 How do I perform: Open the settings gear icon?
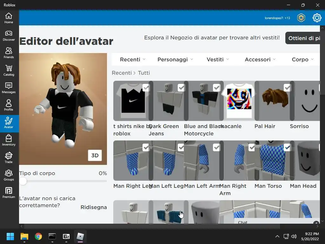click(317, 18)
